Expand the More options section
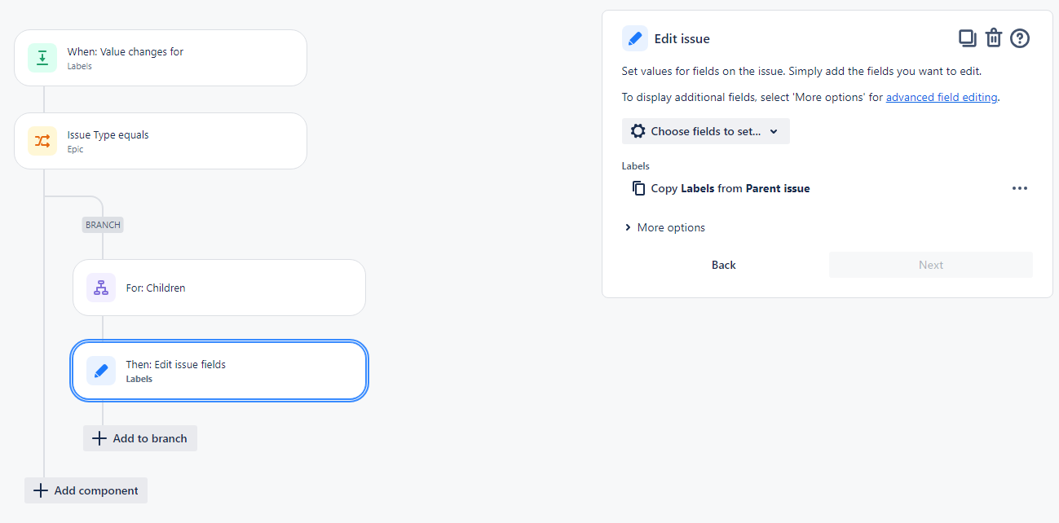Viewport: 1059px width, 523px height. coord(664,227)
